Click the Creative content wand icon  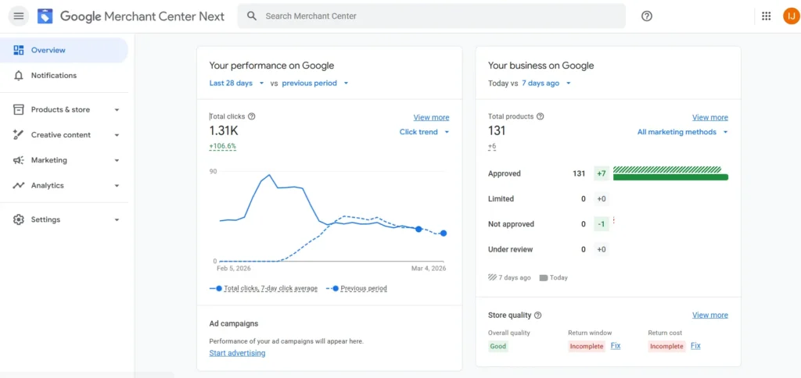(x=19, y=134)
